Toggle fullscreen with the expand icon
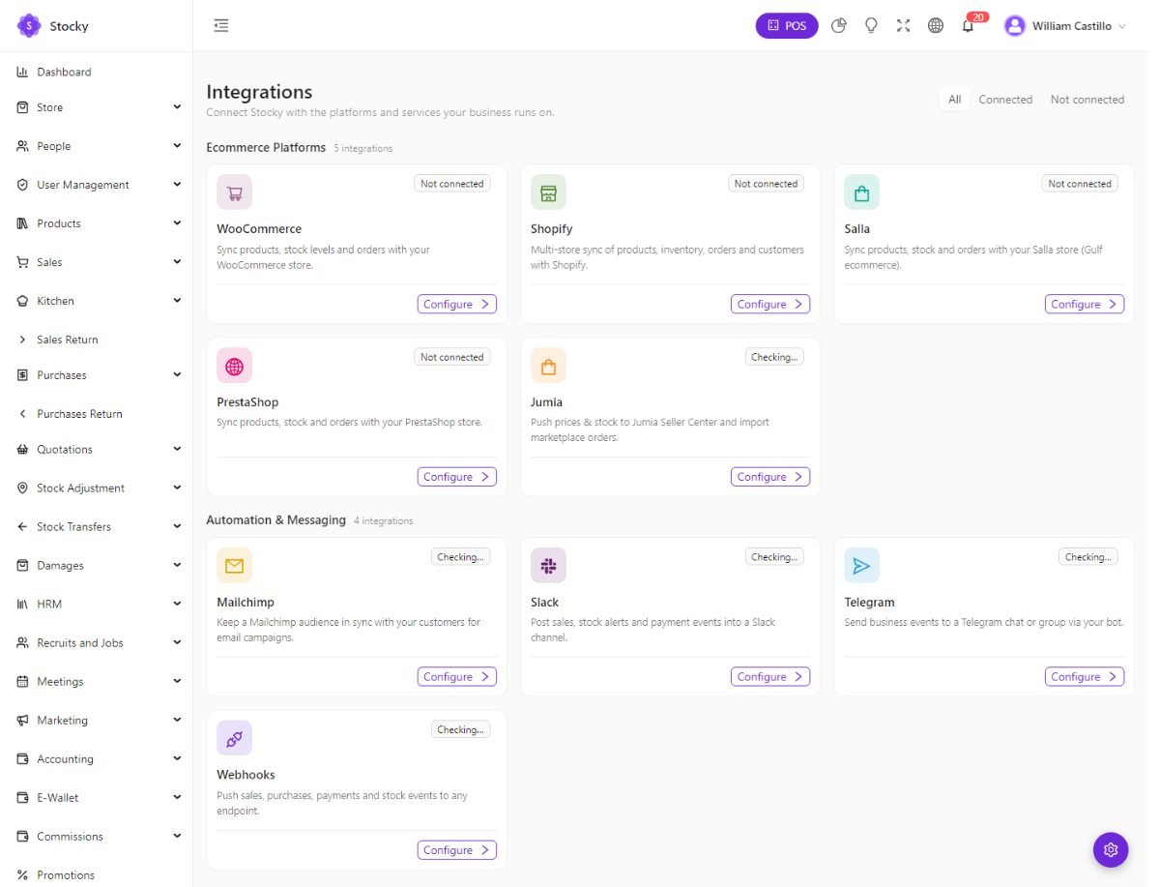The width and height of the screenshot is (1160, 887). 903,26
